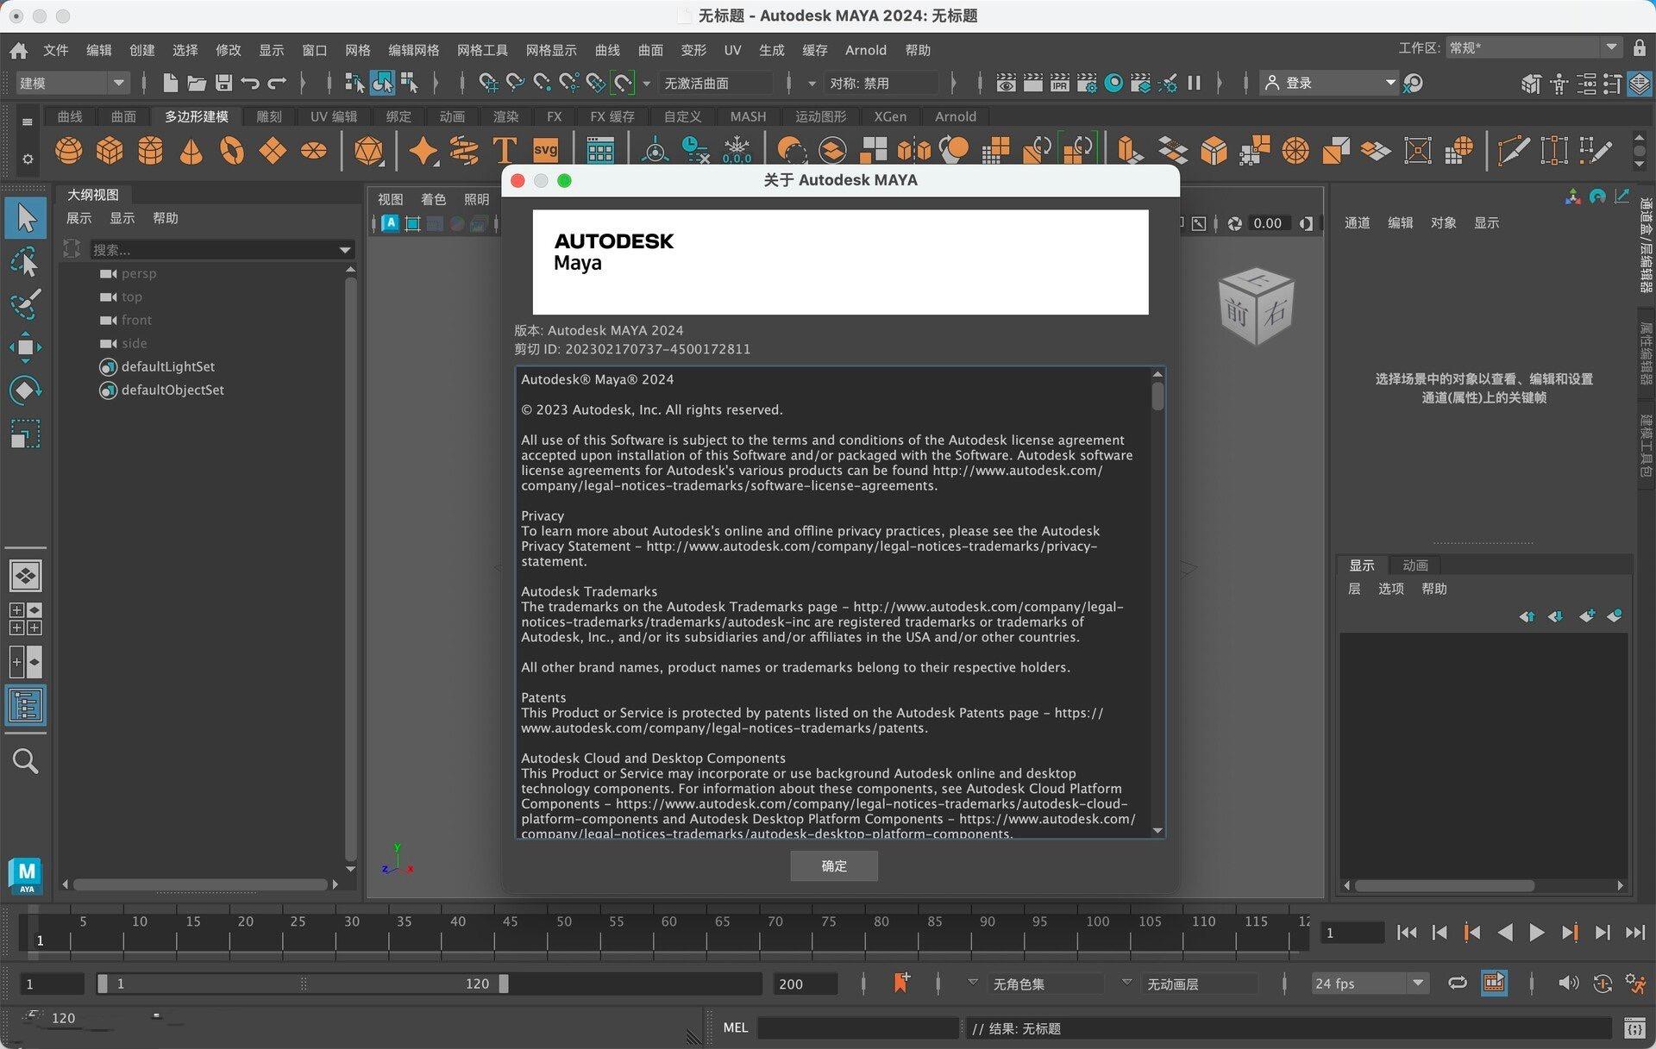This screenshot has width=1656, height=1049.
Task: Click the New Scene icon
Action: 170,83
